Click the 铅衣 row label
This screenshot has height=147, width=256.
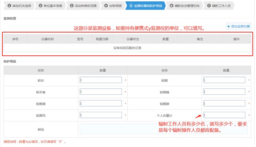[40, 80]
